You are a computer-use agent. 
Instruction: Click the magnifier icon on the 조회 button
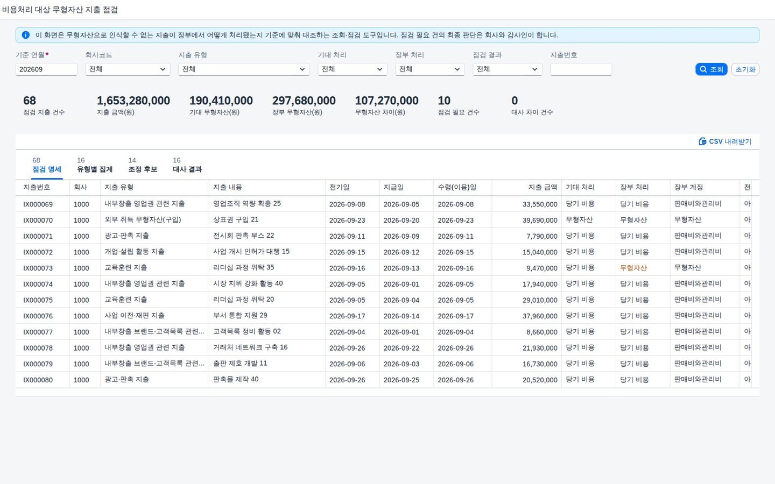tap(703, 69)
